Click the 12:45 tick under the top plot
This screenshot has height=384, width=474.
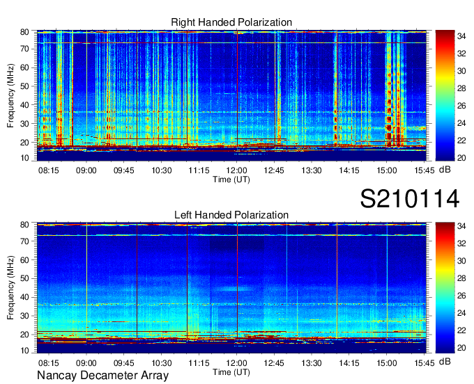click(274, 170)
